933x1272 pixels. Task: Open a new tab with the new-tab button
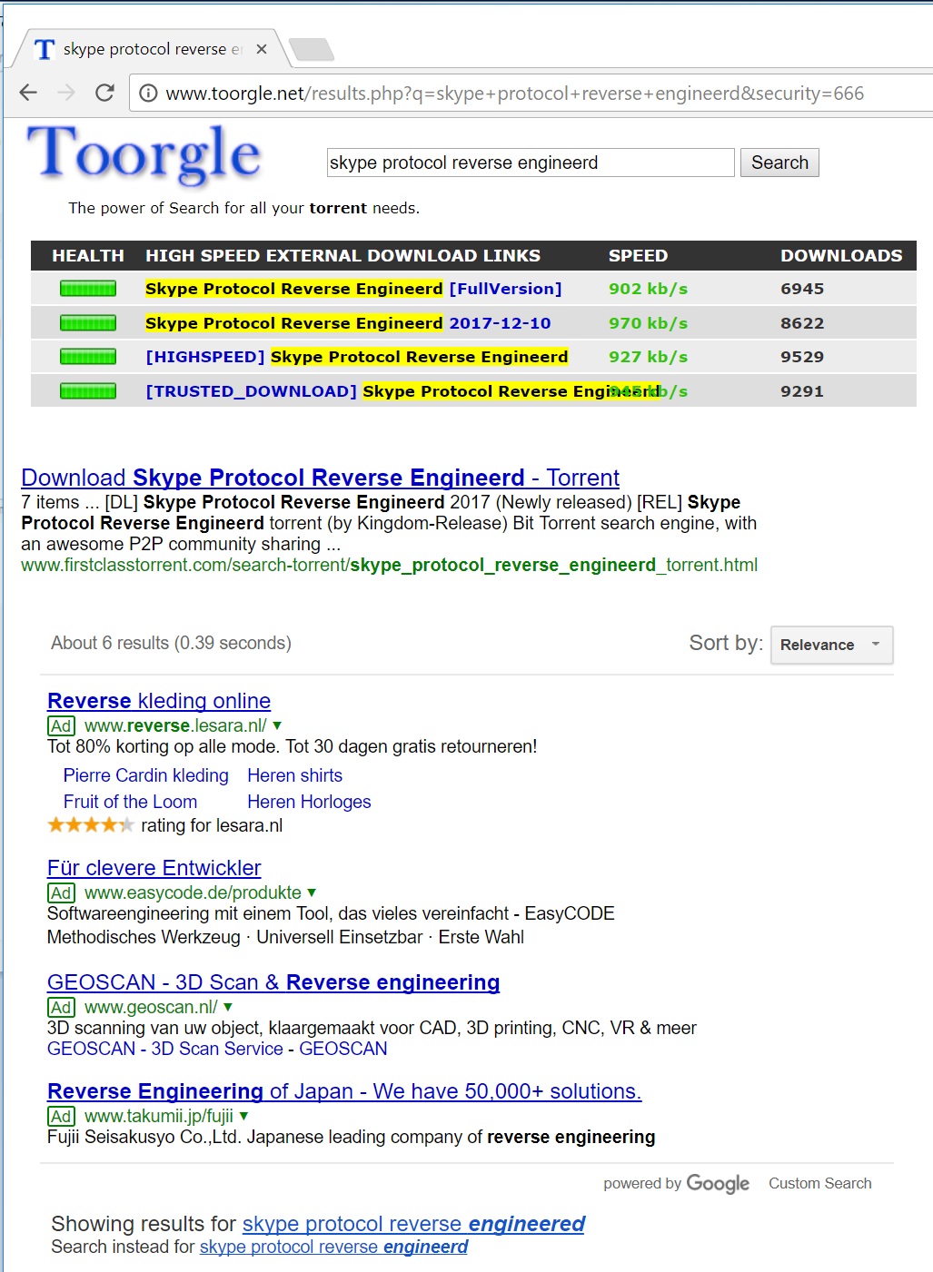click(x=312, y=49)
